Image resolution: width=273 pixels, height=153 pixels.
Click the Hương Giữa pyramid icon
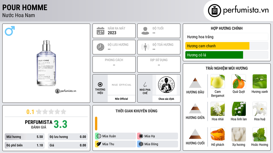pyautogui.click(x=195, y=108)
